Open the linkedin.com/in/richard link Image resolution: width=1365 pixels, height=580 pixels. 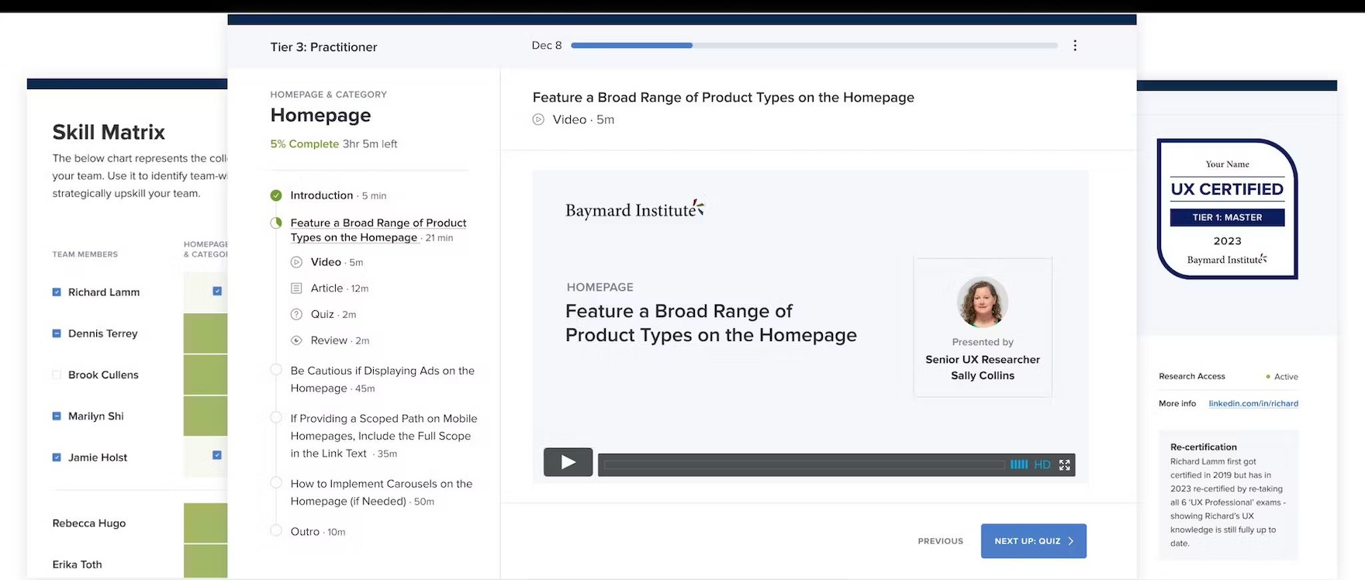[x=1253, y=403]
